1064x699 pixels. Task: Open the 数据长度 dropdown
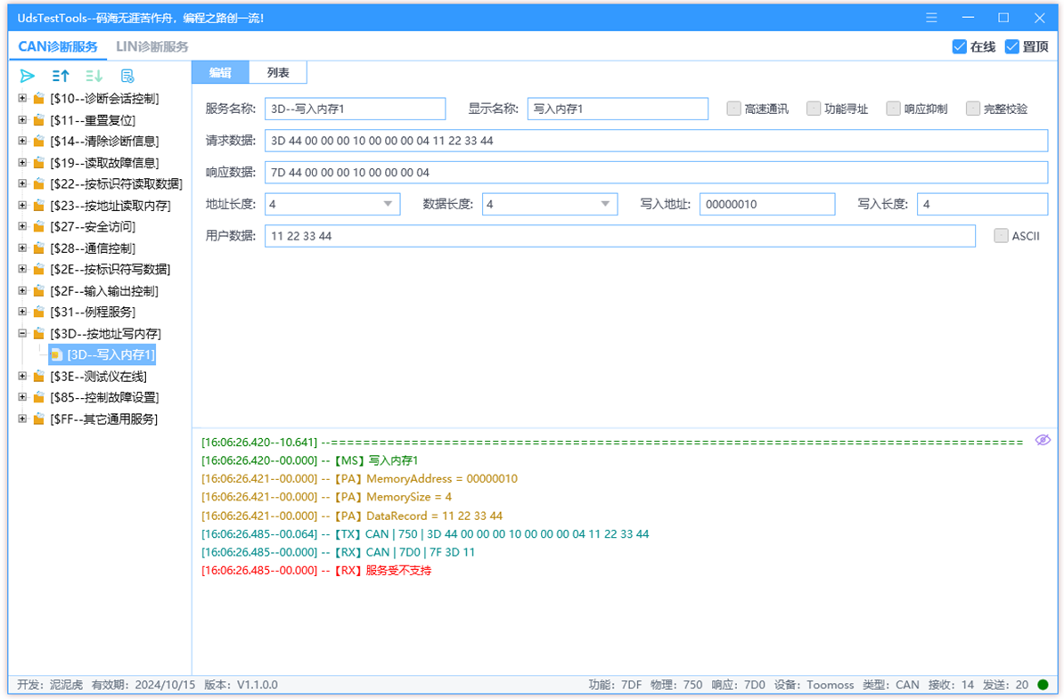pos(550,204)
